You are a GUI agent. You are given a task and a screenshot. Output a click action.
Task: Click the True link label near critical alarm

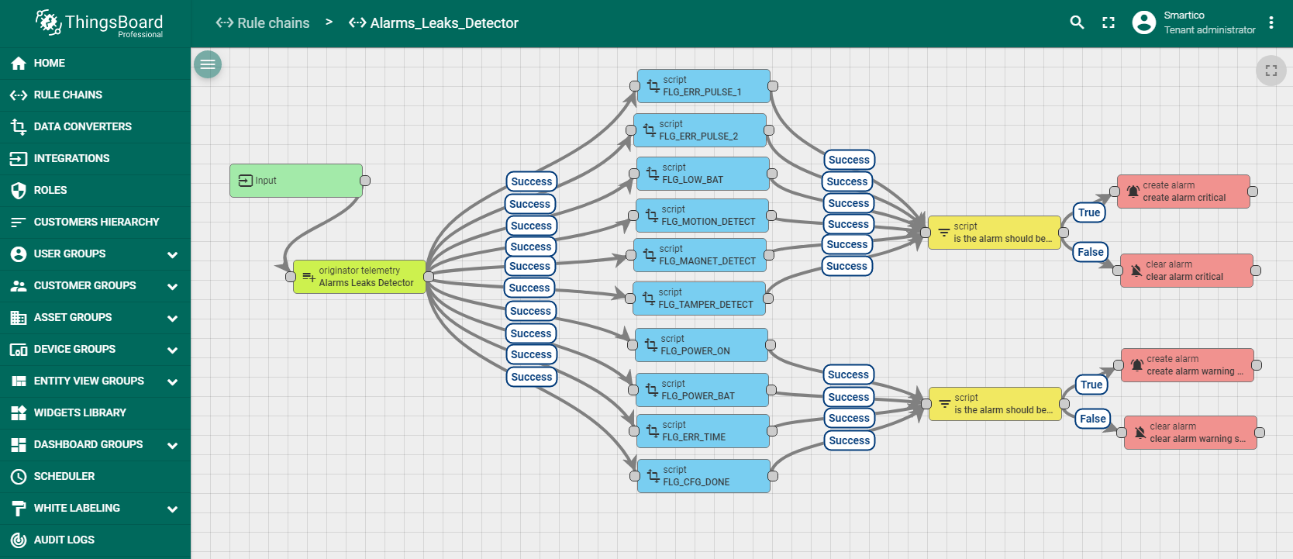pyautogui.click(x=1088, y=212)
